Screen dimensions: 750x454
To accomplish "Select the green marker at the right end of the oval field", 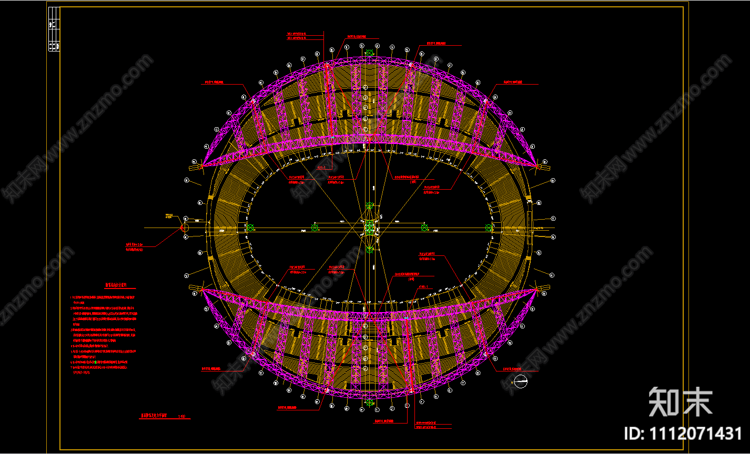I will coord(489,228).
